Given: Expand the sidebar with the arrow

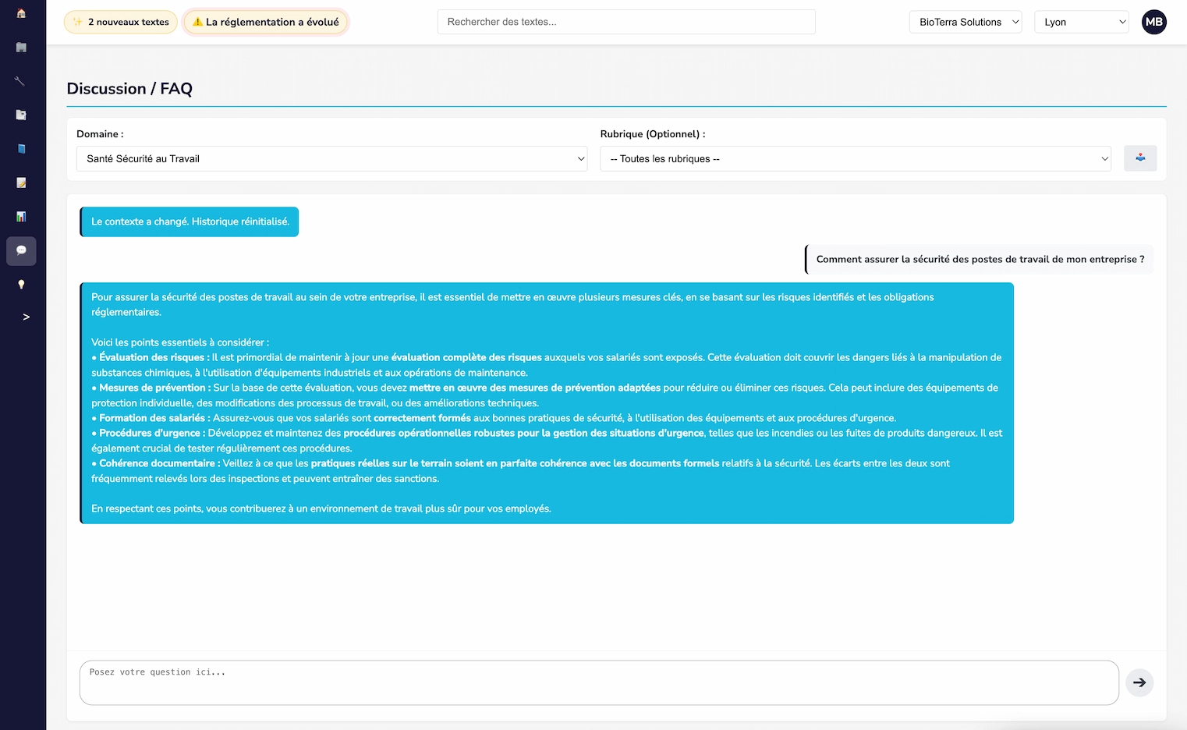Looking at the screenshot, I should [26, 317].
